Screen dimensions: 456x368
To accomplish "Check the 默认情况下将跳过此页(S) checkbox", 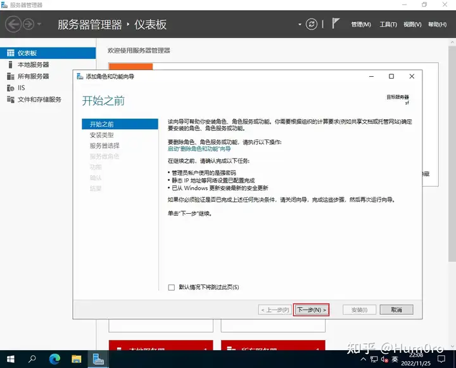I will tap(172, 287).
